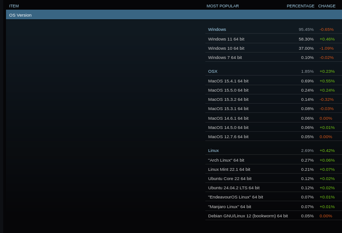Select MacOS 14.5.0 64 bit entry

274,127
